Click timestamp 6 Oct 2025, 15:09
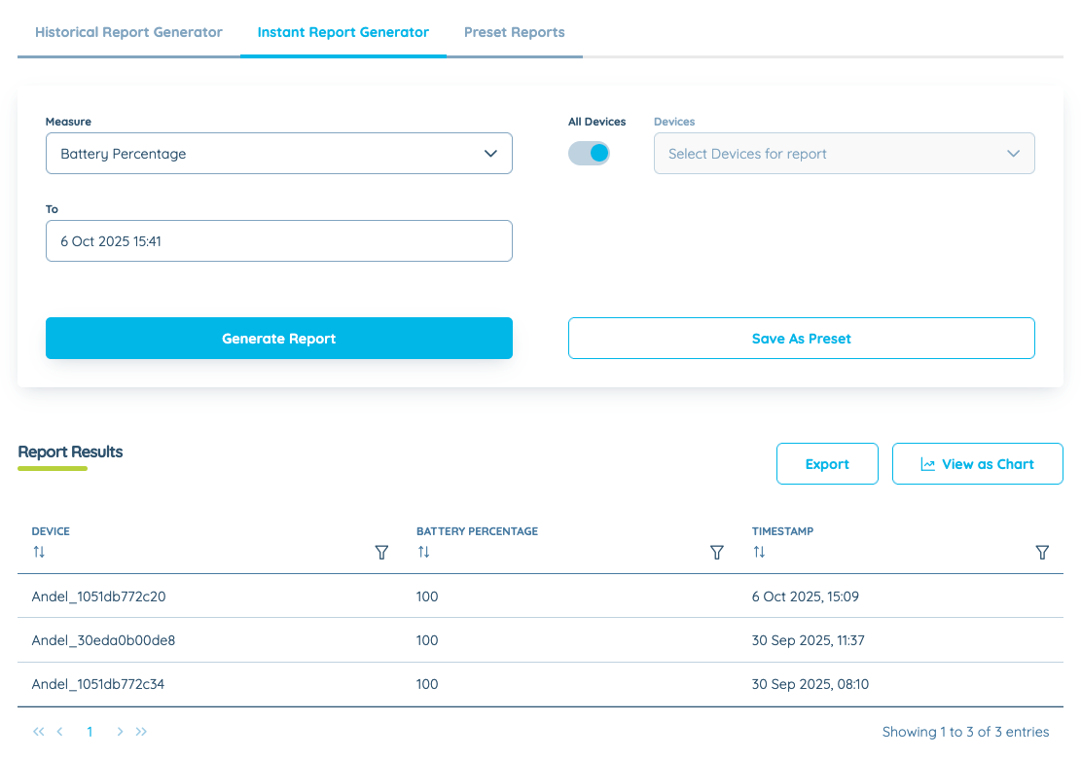 click(806, 596)
